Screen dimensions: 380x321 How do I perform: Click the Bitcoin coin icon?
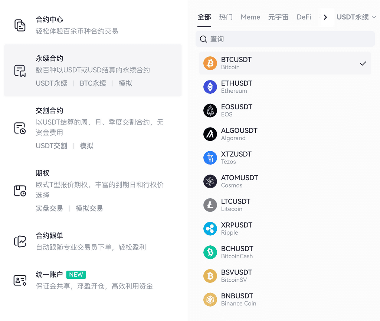tap(210, 63)
